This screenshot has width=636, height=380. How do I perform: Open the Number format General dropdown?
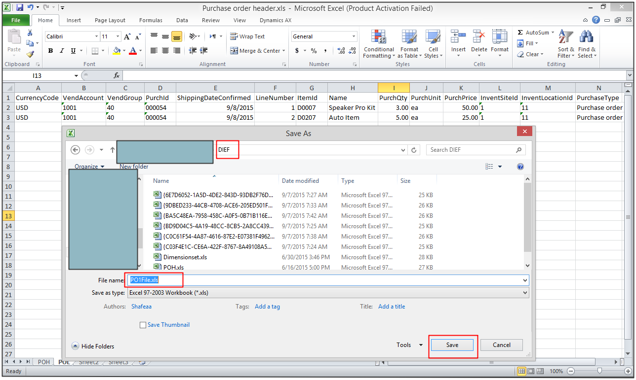click(x=354, y=36)
